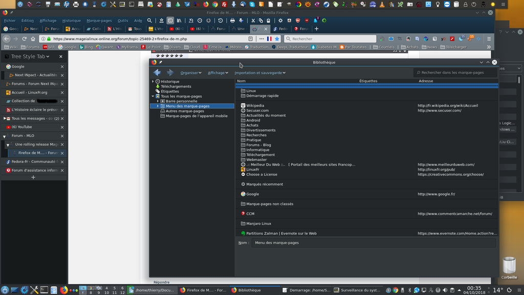The width and height of the screenshot is (524, 295).
Task: Expand the Barre personnelle tree node
Action: [x=158, y=101]
